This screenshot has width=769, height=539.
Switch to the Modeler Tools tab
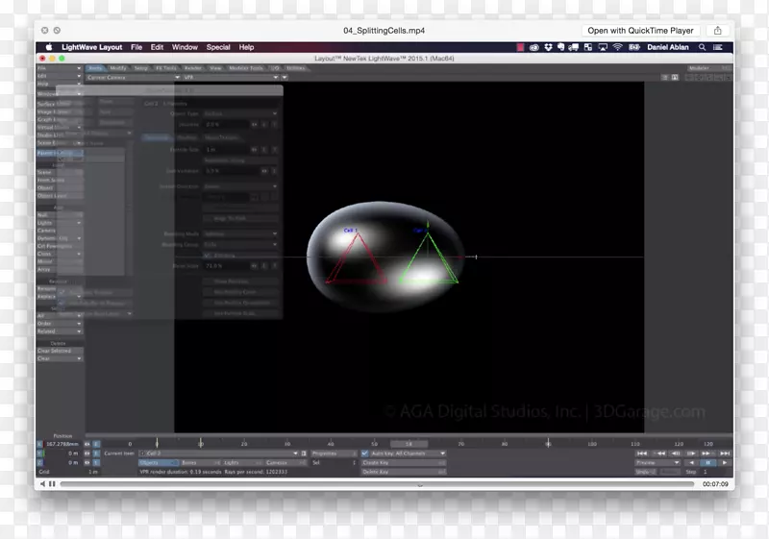[x=246, y=68]
